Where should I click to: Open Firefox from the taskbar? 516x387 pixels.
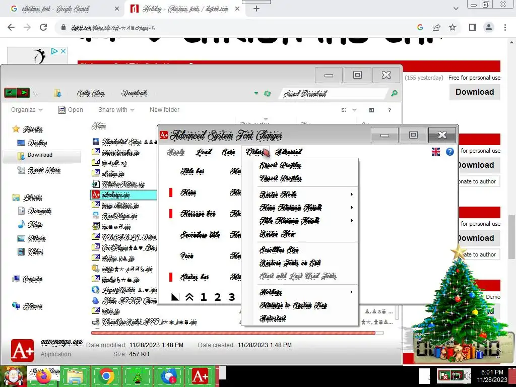pos(44,376)
